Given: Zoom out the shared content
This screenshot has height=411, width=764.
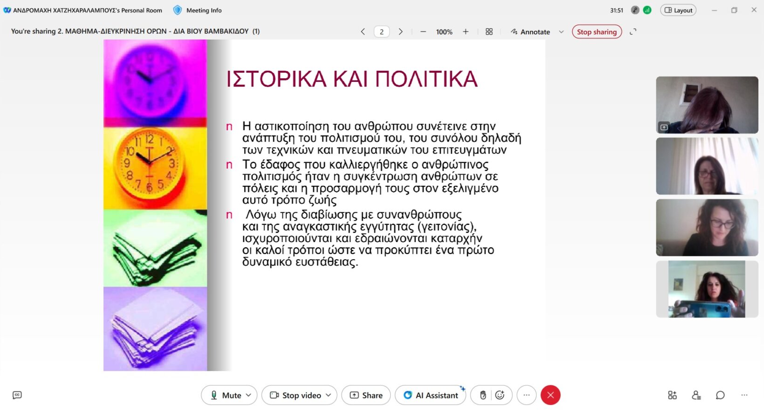Looking at the screenshot, I should tap(423, 32).
